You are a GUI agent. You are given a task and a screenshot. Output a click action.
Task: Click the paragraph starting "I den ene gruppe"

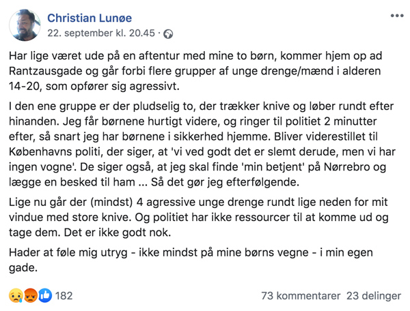[x=202, y=144]
